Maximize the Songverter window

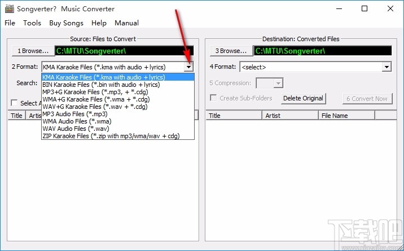click(x=365, y=9)
